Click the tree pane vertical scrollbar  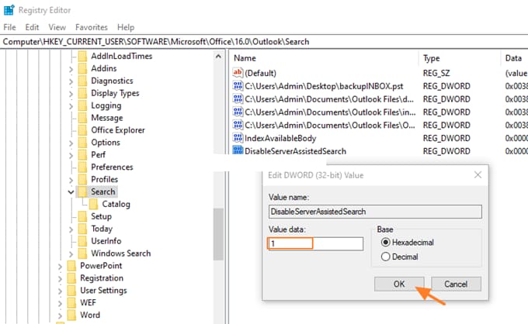click(x=219, y=233)
